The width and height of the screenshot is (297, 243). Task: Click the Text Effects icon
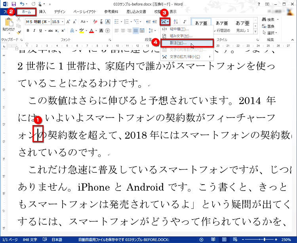coord(72,31)
